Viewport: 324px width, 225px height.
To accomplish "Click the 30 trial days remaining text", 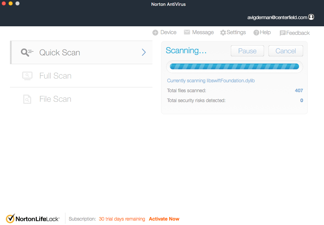I will 122,219.
